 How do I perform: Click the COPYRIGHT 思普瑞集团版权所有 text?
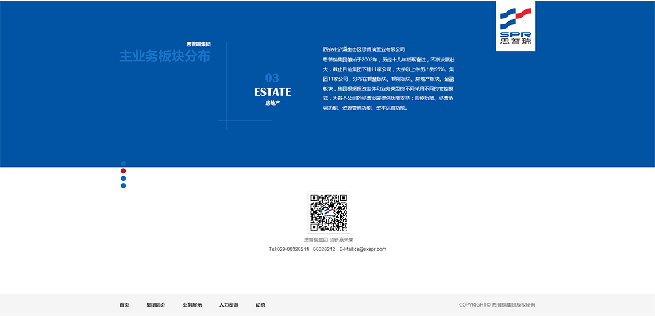[x=497, y=305]
